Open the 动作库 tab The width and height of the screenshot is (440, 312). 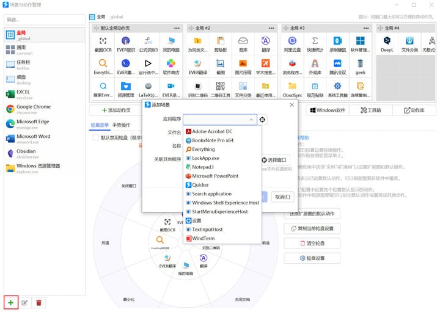coord(414,110)
